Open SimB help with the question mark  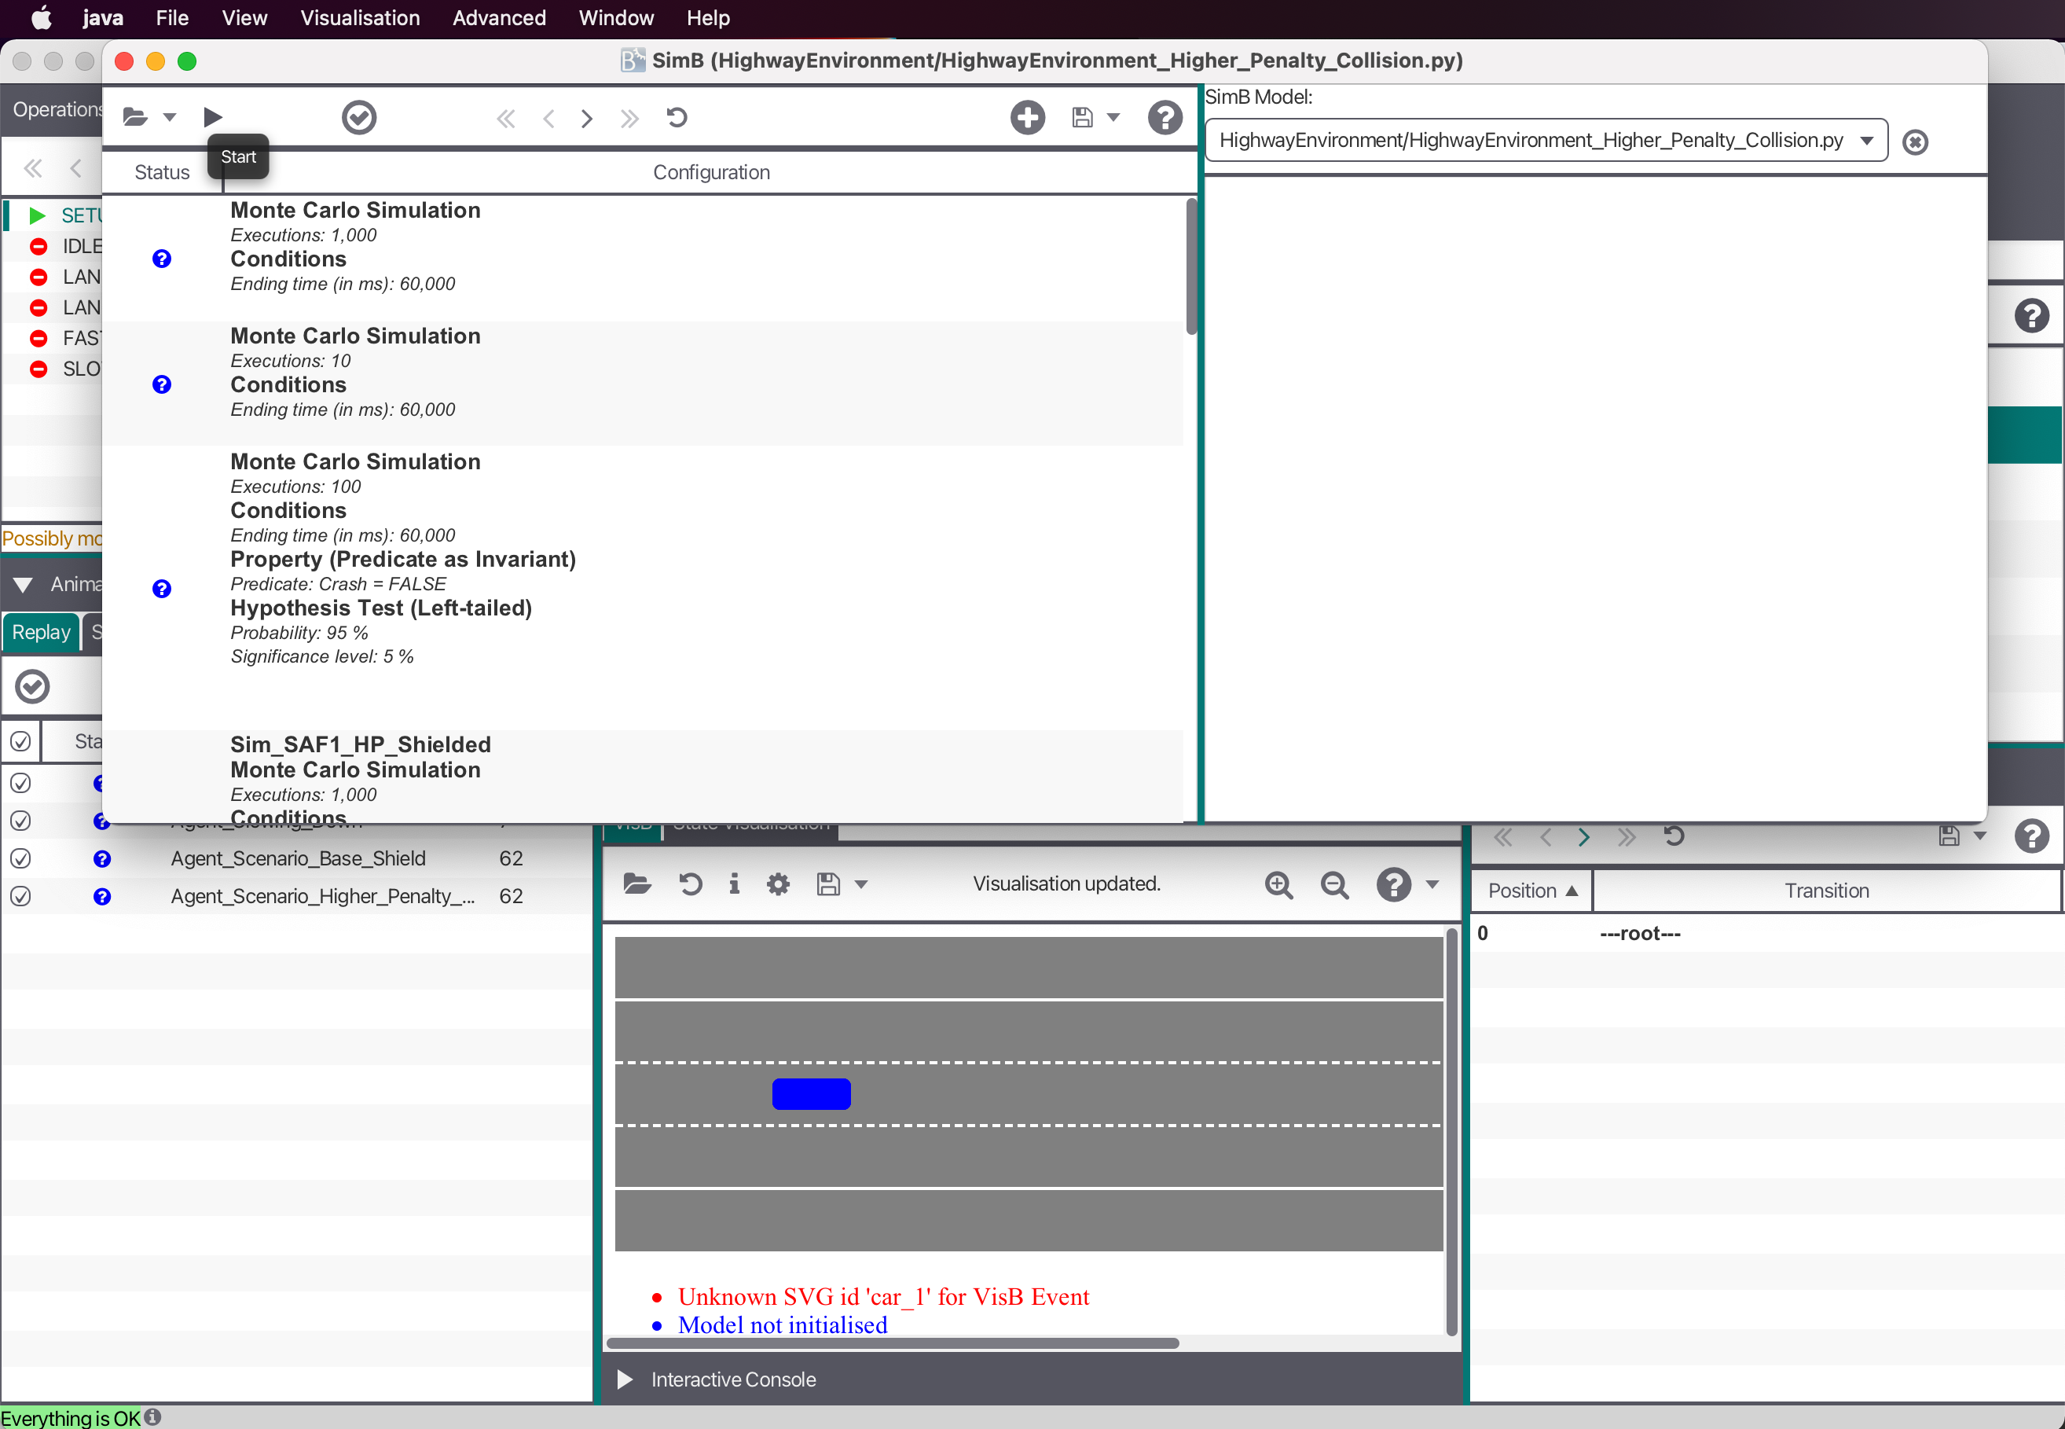pos(1165,117)
